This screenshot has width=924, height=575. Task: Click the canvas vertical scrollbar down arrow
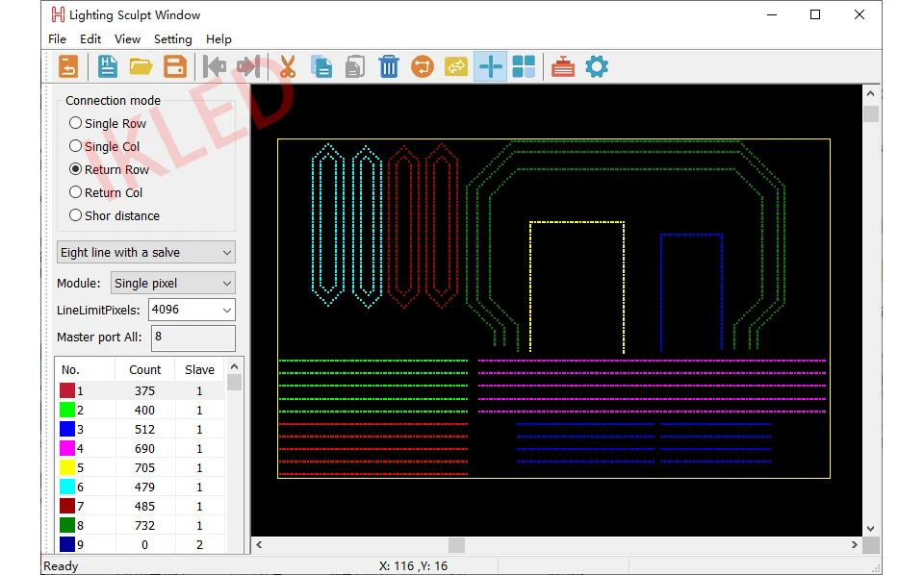pos(871,529)
